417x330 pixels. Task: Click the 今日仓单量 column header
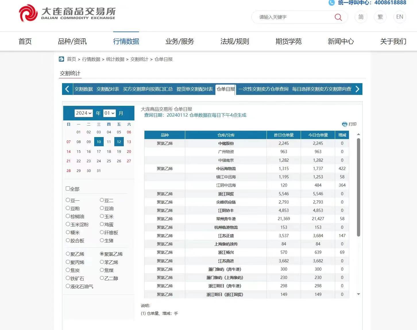coord(318,135)
